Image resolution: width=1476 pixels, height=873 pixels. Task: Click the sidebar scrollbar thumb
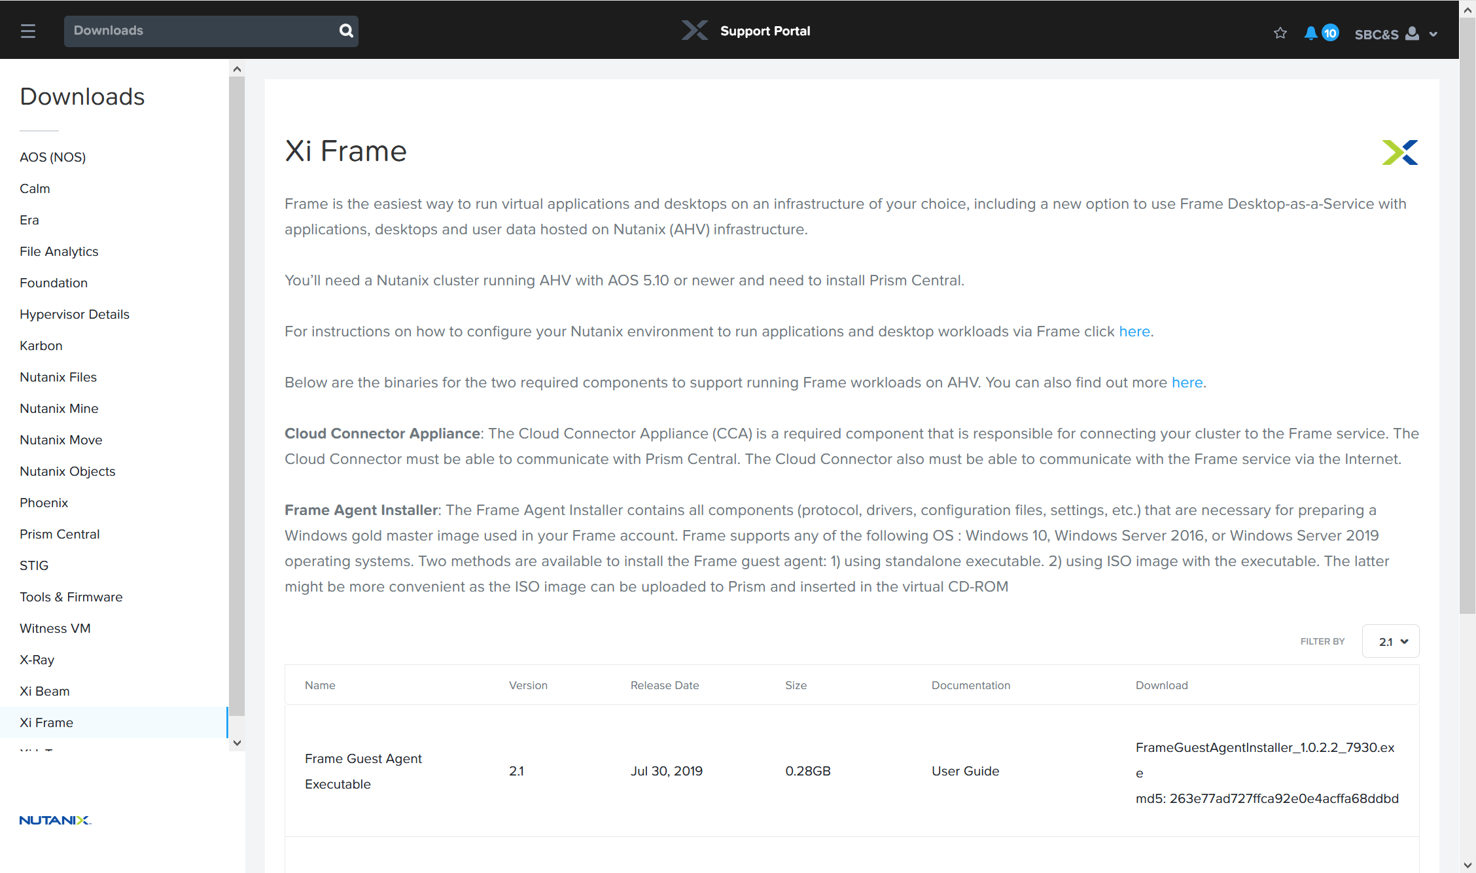[x=237, y=396]
